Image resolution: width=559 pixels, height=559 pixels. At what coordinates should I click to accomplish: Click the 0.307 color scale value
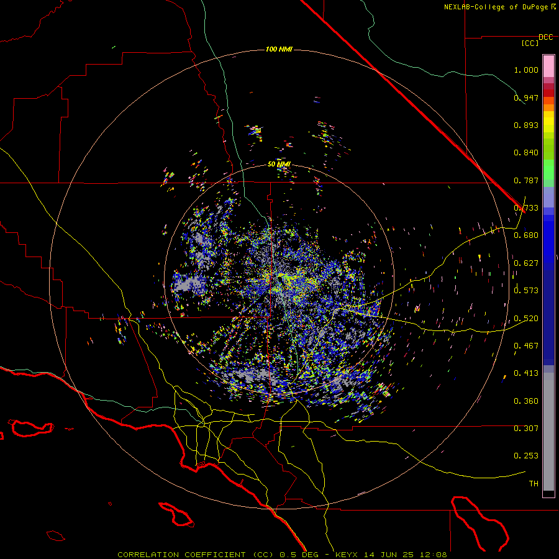[x=526, y=429]
